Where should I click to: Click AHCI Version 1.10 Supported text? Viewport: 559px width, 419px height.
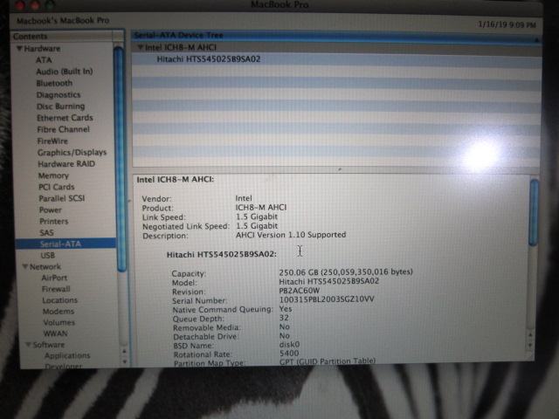click(291, 235)
